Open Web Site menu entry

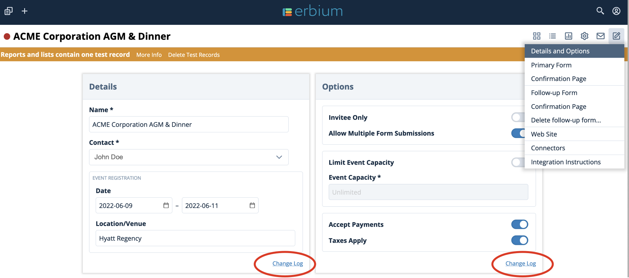coord(575,134)
